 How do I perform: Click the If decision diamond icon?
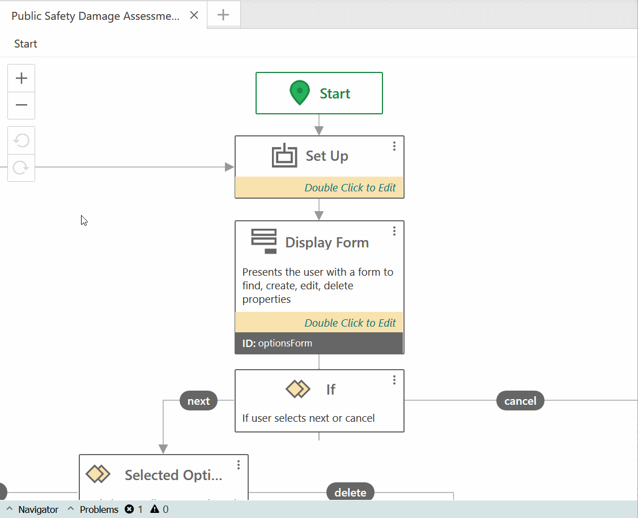click(298, 389)
